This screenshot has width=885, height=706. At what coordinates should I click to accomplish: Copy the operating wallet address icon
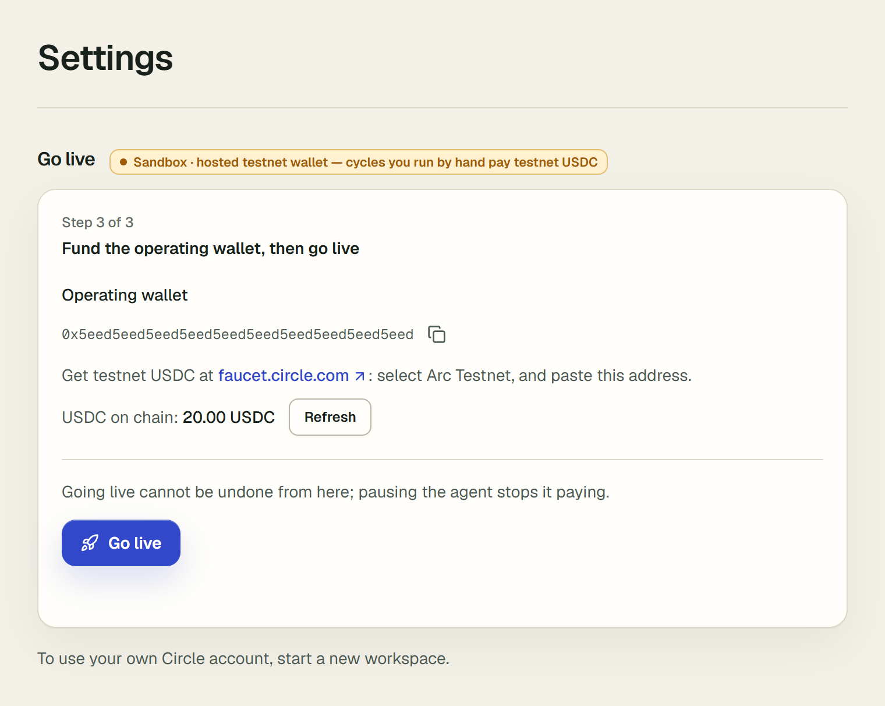[x=437, y=334]
